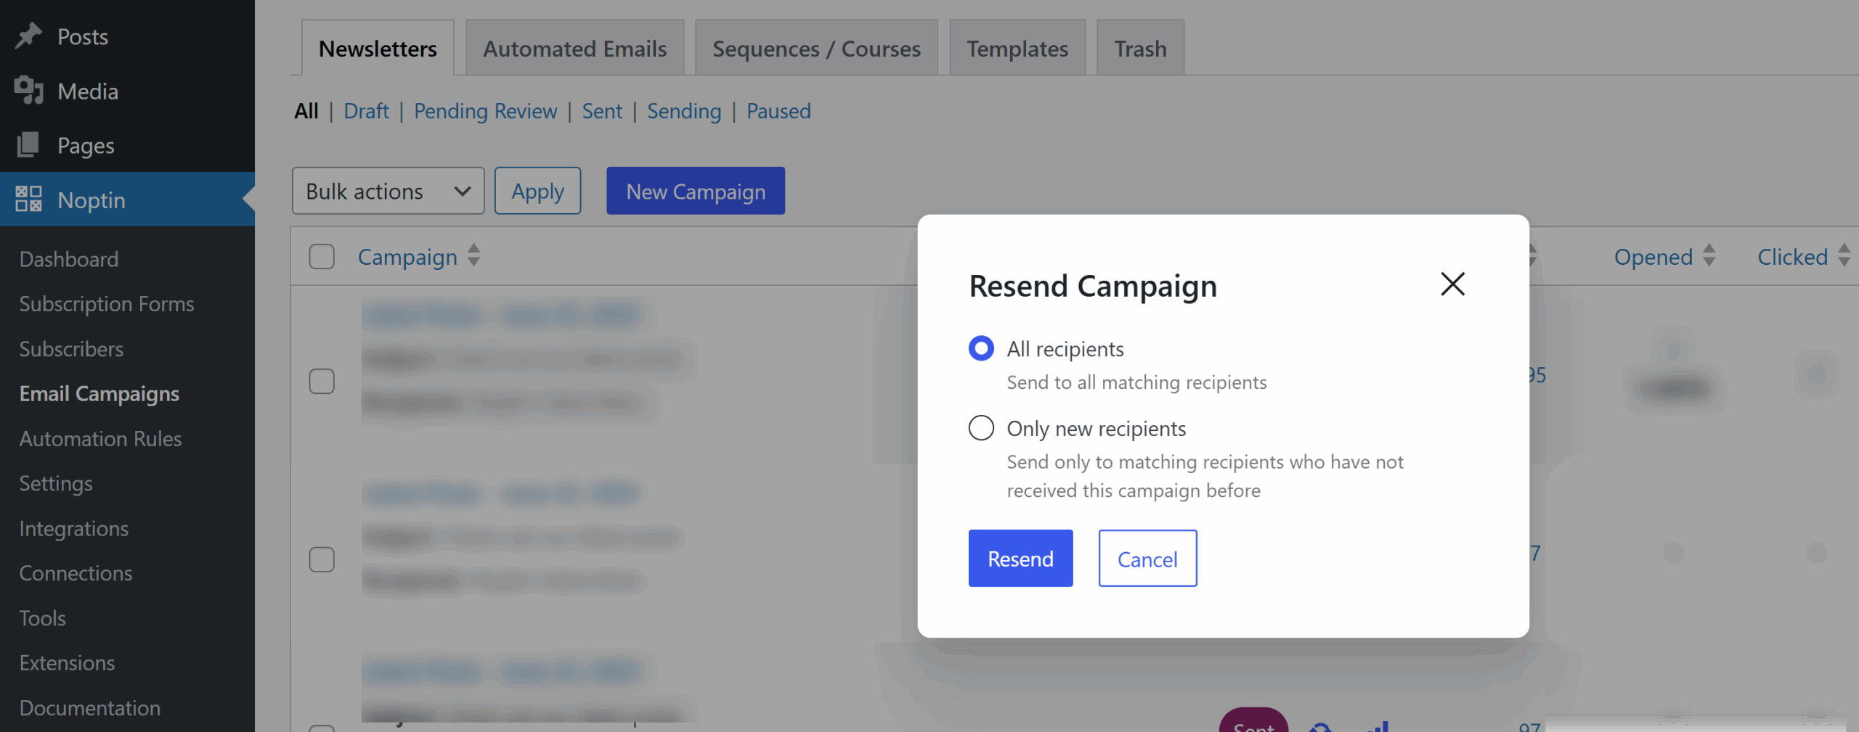Open the Bulk actions dropdown
This screenshot has width=1859, height=732.
tap(388, 191)
